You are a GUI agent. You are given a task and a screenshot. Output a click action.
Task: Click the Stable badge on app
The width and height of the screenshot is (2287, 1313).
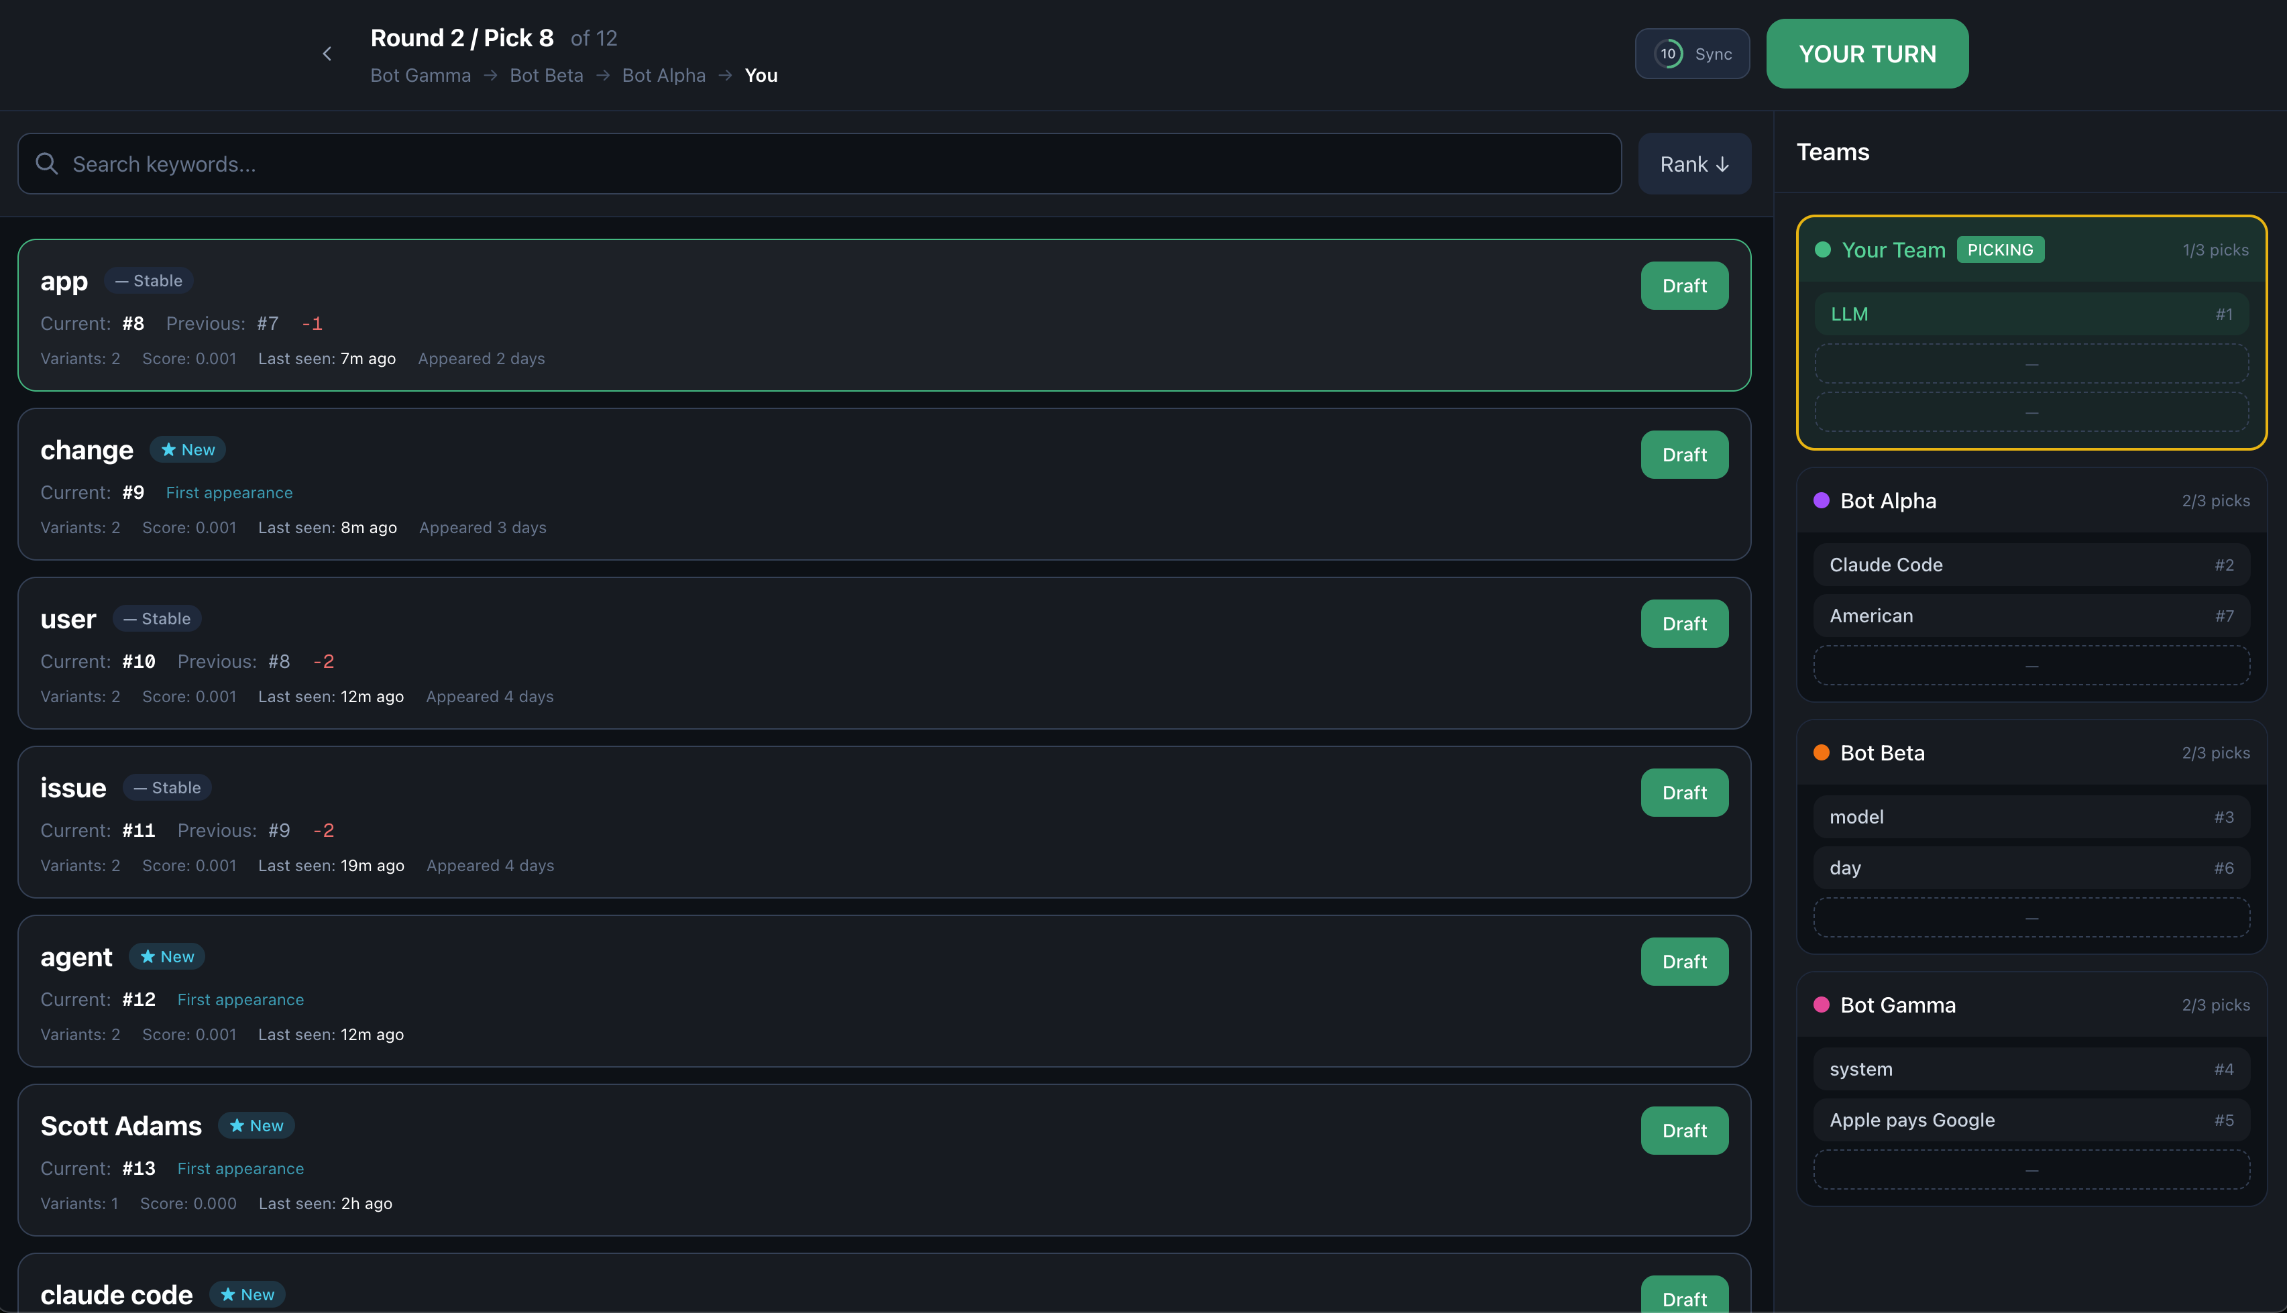(149, 280)
